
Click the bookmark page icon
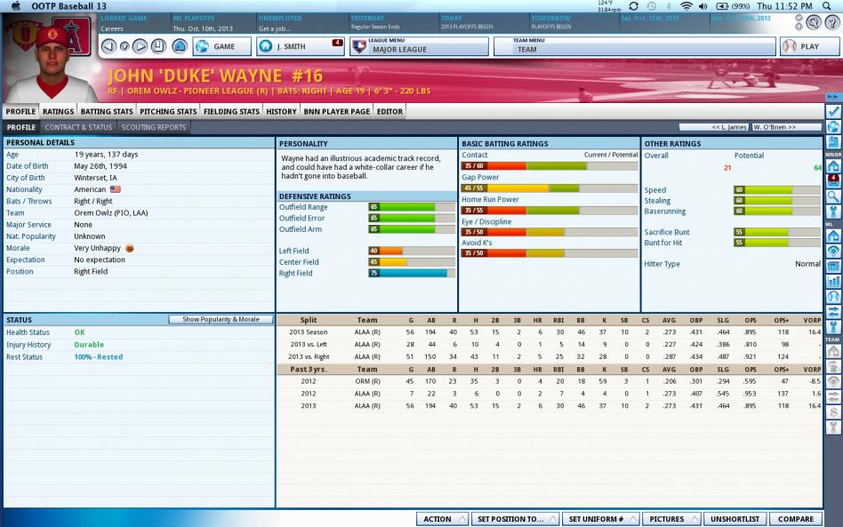158,46
